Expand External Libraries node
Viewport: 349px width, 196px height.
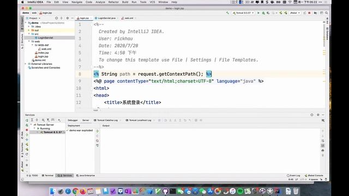[x=26, y=64]
